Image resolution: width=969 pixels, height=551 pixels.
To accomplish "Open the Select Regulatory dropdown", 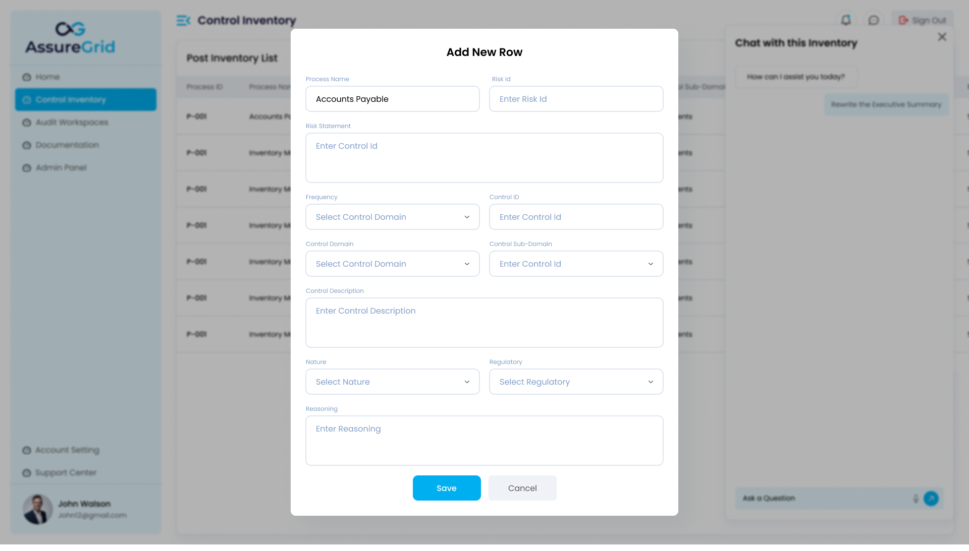I will pyautogui.click(x=576, y=382).
